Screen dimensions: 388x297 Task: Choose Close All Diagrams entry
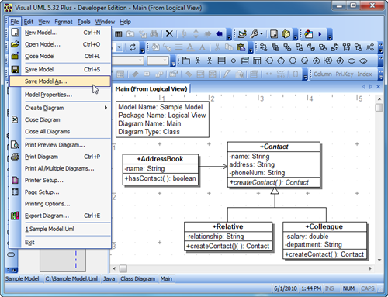tap(60, 132)
